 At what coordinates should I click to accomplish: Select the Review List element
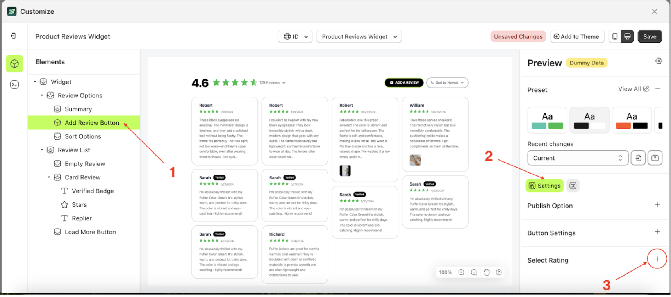click(x=74, y=150)
